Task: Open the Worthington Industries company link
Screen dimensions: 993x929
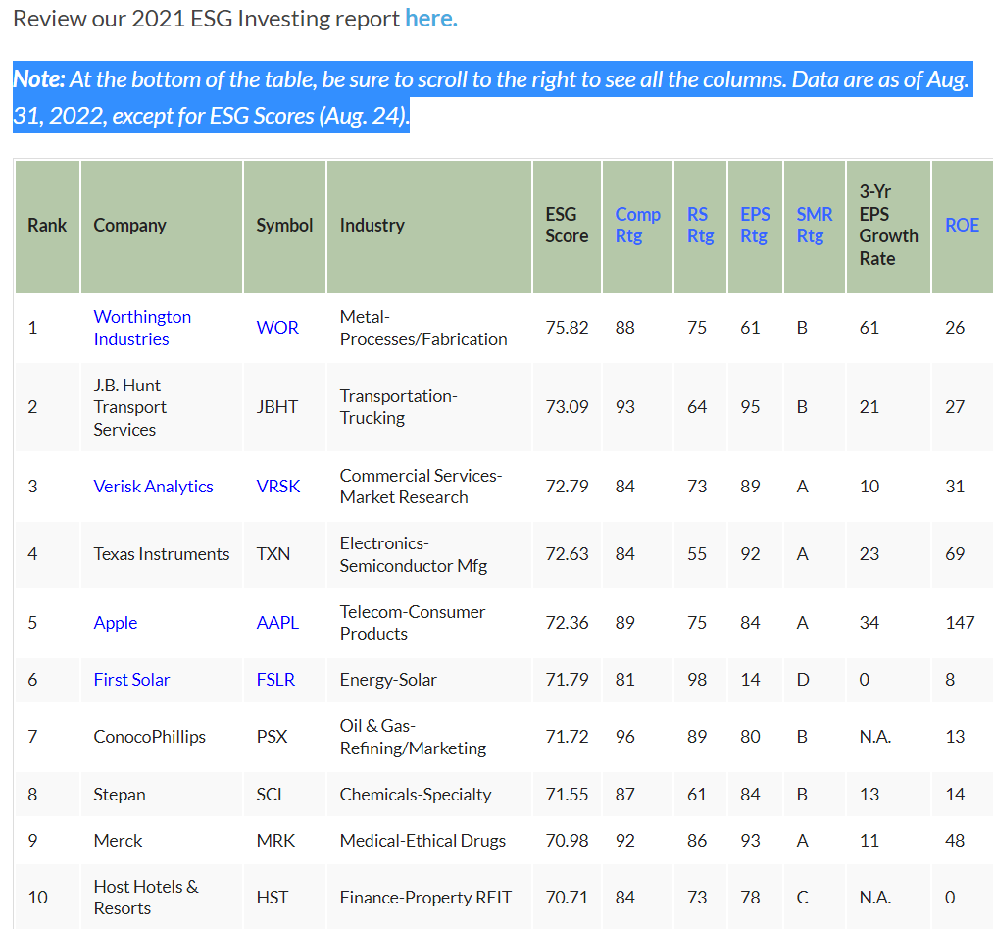Action: point(142,328)
